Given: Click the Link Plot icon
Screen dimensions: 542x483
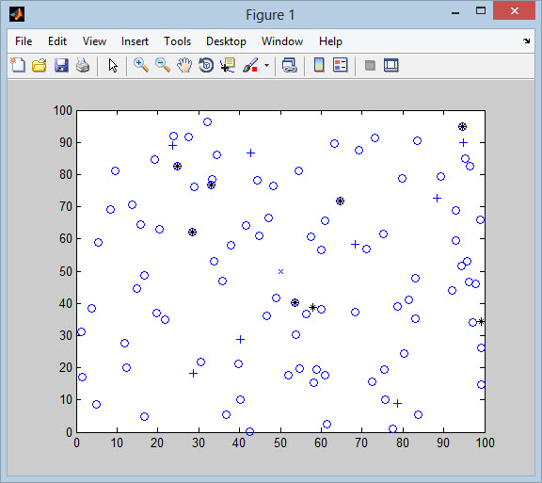Looking at the screenshot, I should click(x=289, y=65).
